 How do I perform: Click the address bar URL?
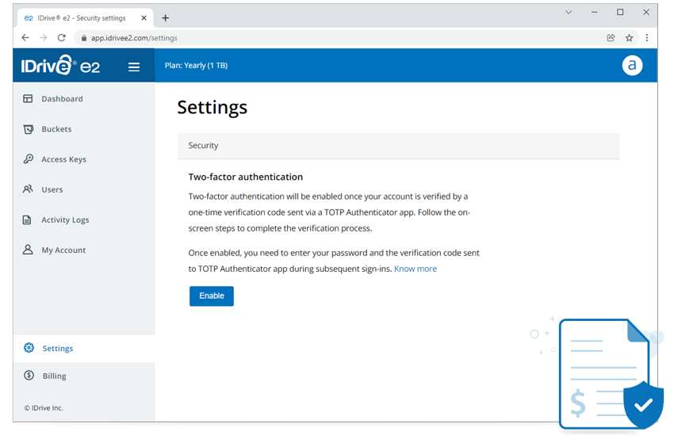click(134, 38)
